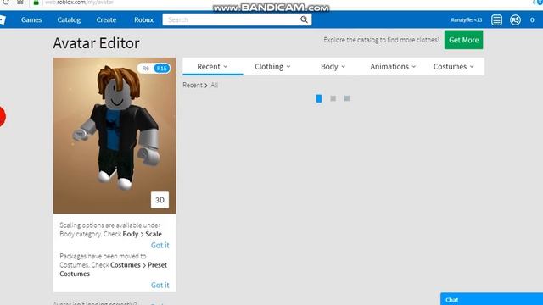Click the green Get More button
The height and width of the screenshot is (305, 543).
pyautogui.click(x=464, y=40)
